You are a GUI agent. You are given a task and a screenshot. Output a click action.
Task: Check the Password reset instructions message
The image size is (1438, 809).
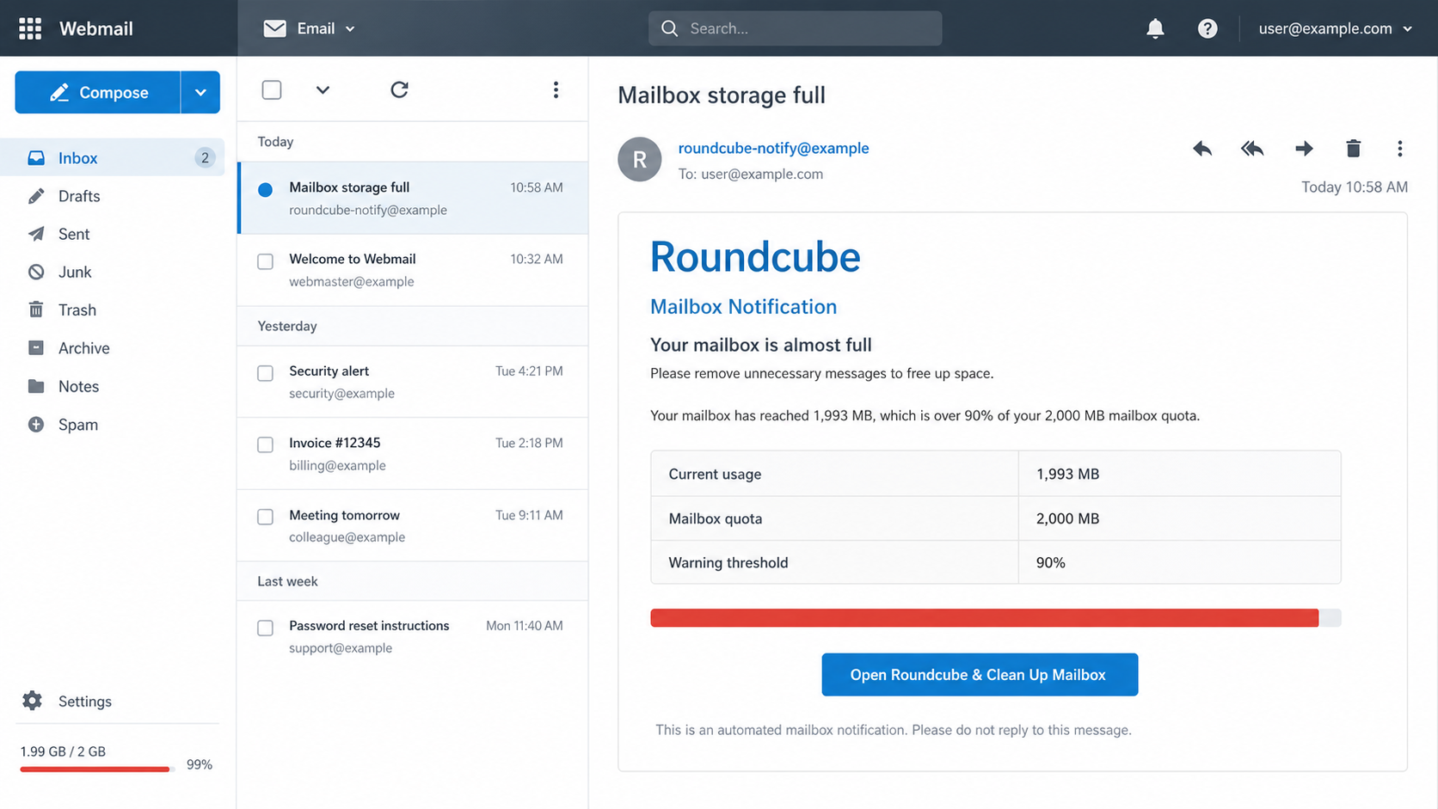(x=266, y=628)
